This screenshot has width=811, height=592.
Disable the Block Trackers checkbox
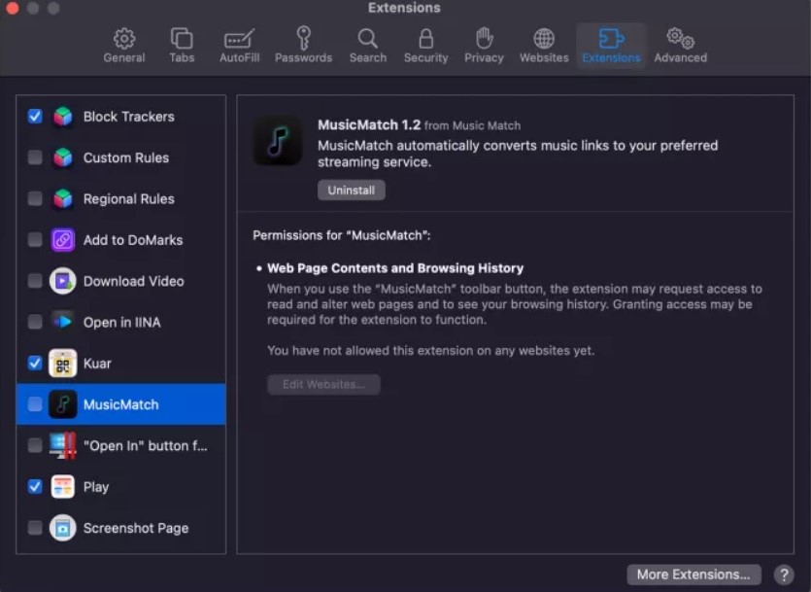[x=35, y=116]
